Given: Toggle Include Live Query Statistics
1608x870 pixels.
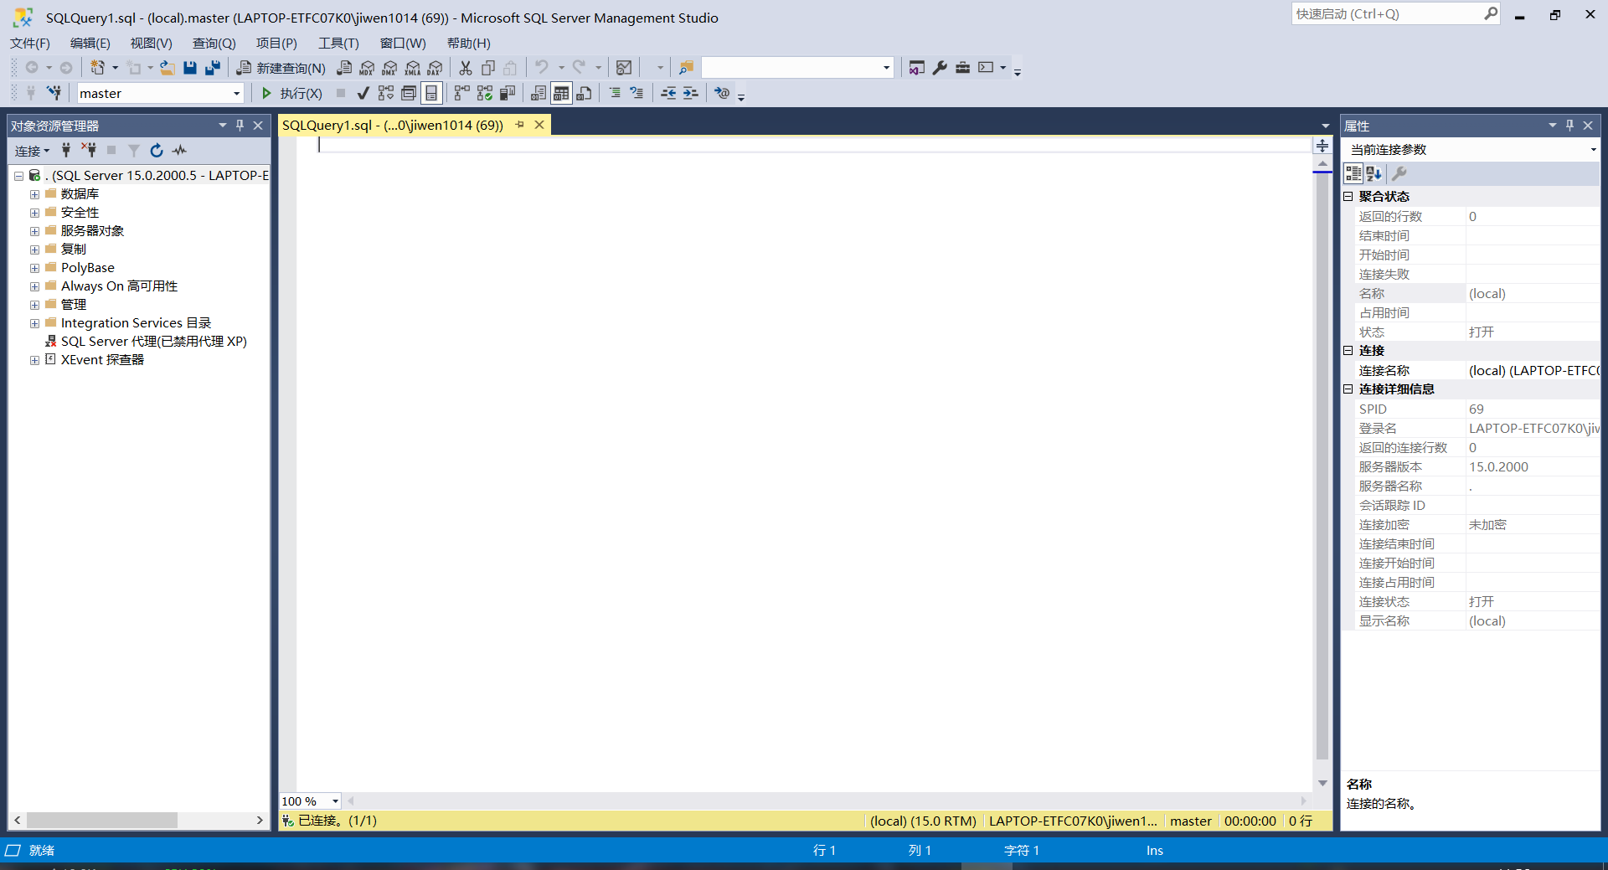Looking at the screenshot, I should (485, 93).
